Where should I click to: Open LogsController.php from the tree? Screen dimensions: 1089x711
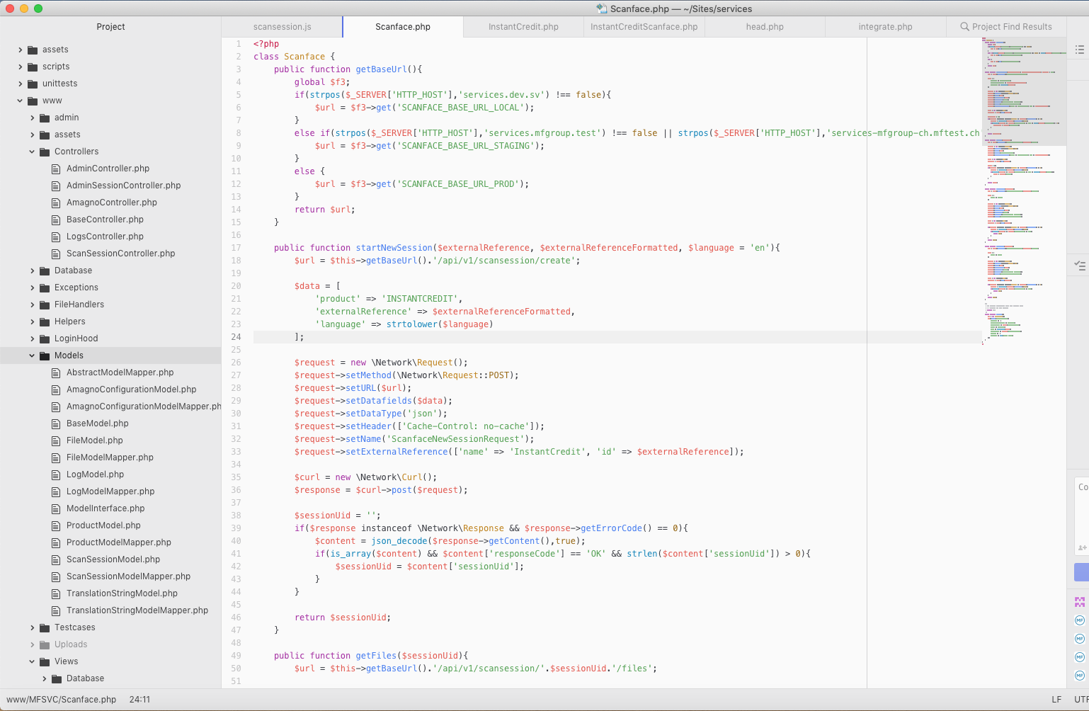coord(105,237)
